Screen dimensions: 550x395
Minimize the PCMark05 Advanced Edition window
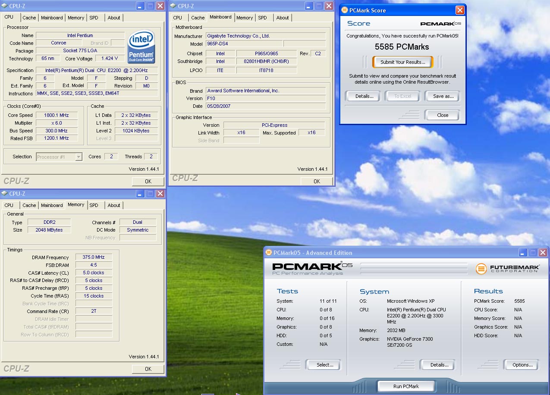(523, 253)
